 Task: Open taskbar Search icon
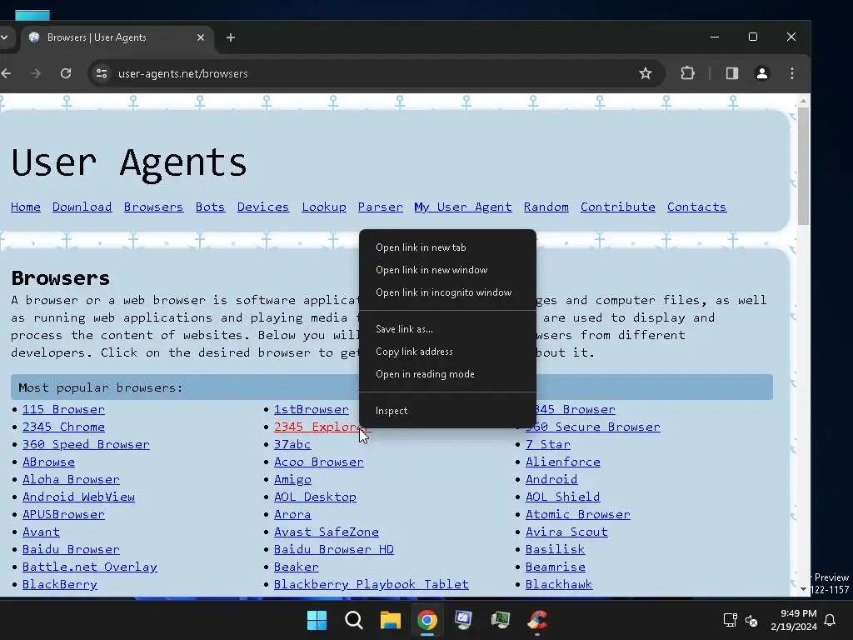(353, 620)
